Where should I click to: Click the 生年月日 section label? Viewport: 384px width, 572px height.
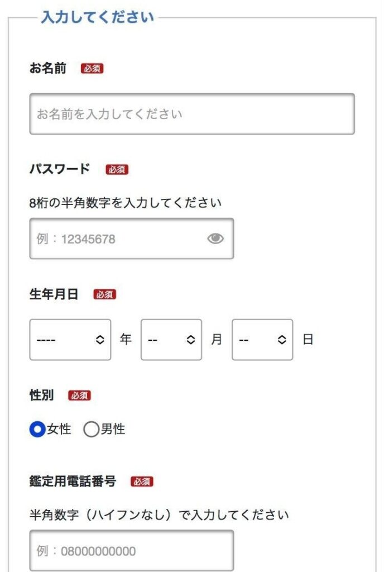53,295
